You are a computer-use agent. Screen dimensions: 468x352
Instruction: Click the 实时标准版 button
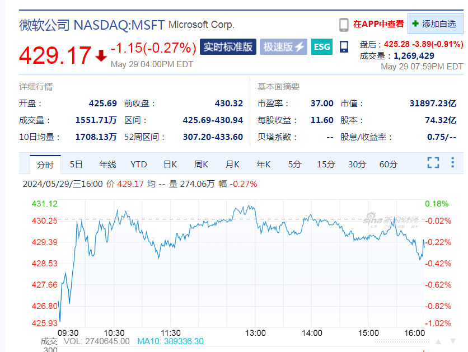click(228, 47)
